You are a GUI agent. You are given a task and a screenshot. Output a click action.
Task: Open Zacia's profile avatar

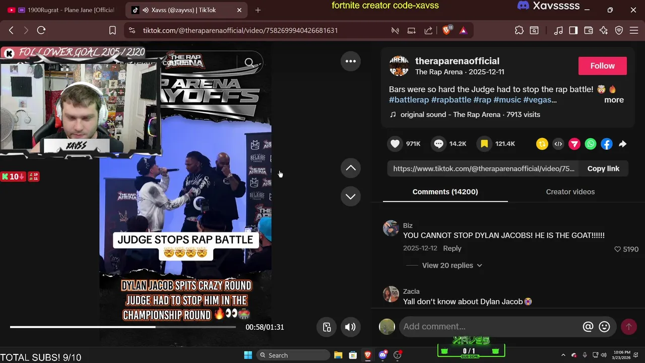point(391,294)
